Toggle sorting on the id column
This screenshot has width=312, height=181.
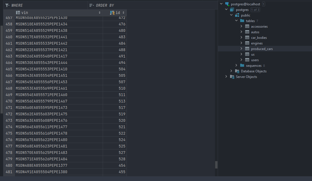(123, 13)
